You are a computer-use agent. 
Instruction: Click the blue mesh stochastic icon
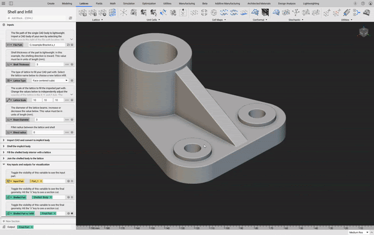pyautogui.click(x=276, y=12)
